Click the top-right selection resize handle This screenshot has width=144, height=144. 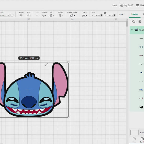[68, 62]
